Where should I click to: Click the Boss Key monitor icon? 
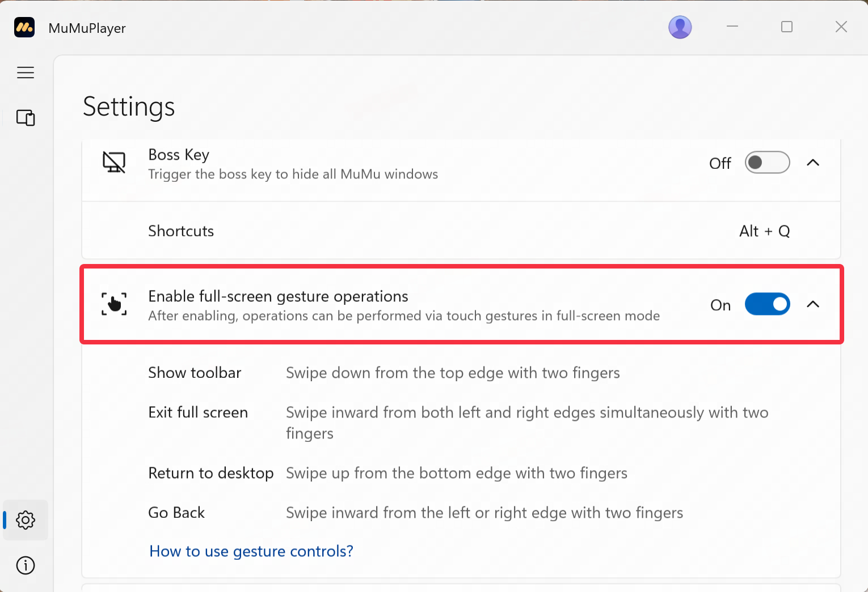coord(113,163)
